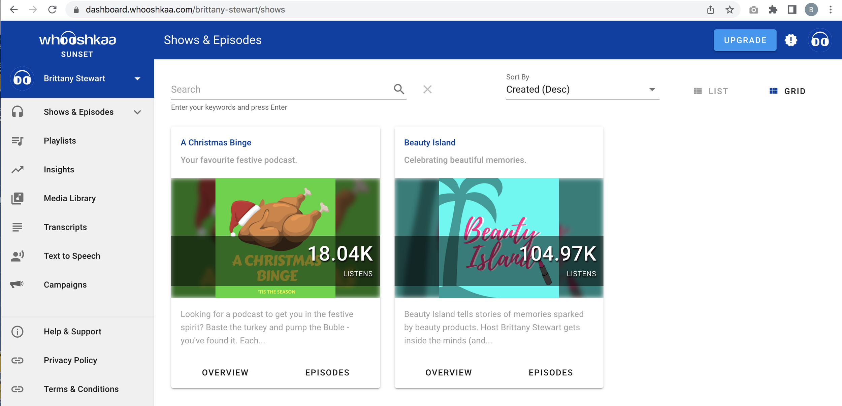Viewport: 842px width, 406px height.
Task: Open the profile avatar in top header
Action: 820,40
